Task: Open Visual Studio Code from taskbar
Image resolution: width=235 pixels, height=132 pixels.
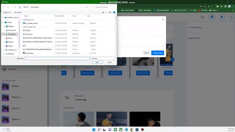Action: pos(126,129)
